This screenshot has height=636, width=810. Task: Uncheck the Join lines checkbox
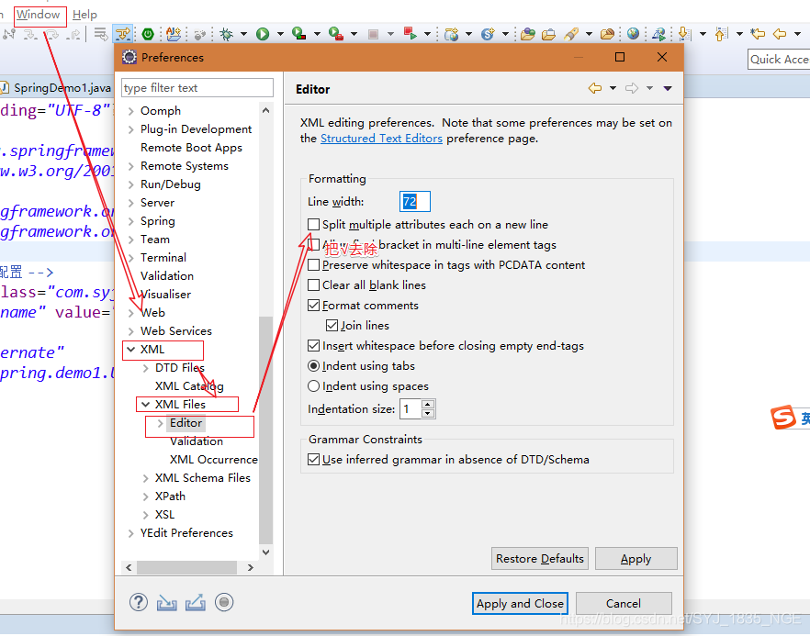coord(332,325)
